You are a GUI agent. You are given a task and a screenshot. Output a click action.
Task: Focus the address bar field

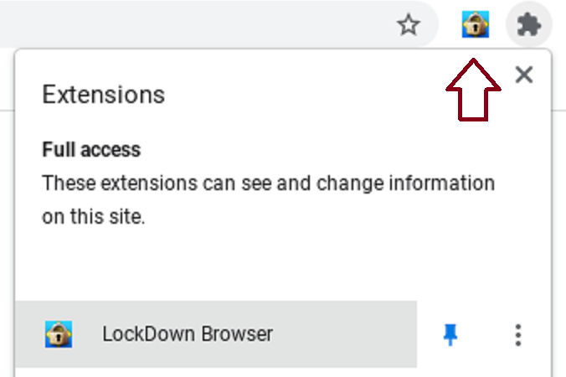(195, 23)
